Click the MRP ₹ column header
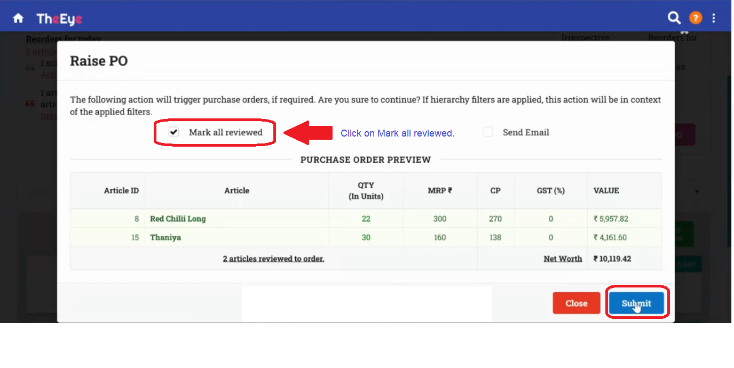734x368 pixels. (x=440, y=190)
